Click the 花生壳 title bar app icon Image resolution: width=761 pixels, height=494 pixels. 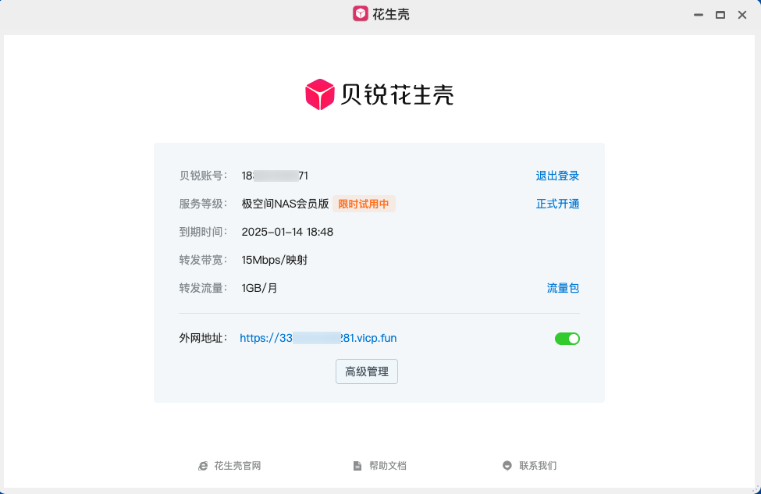click(360, 14)
